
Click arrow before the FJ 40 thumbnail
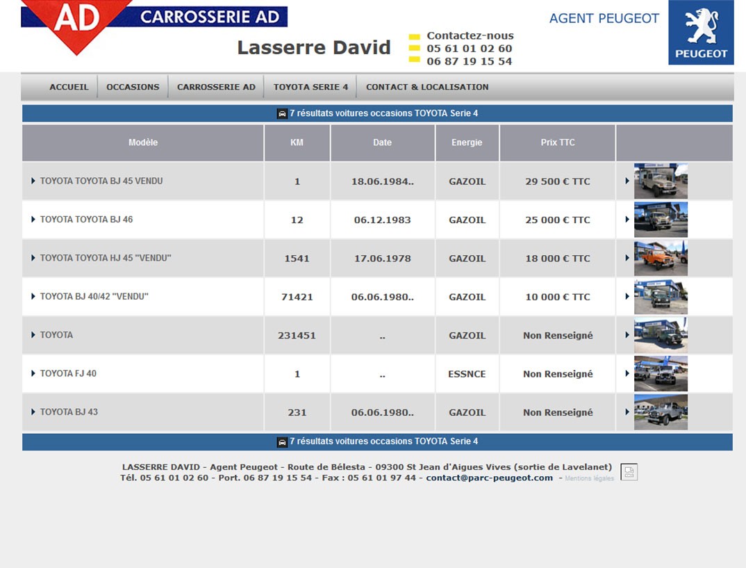[627, 373]
